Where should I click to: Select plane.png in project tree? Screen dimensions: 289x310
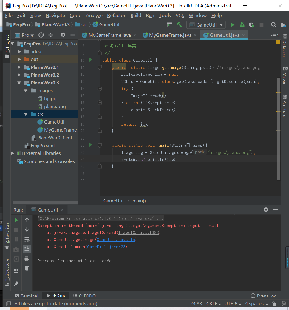click(x=55, y=107)
